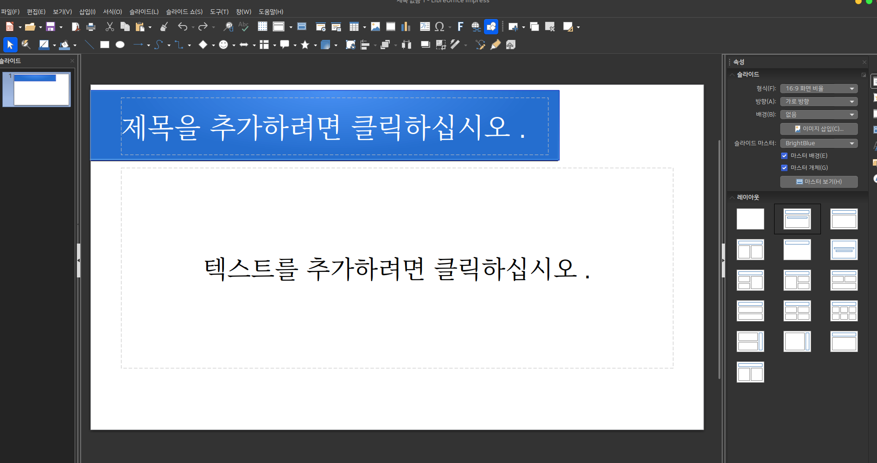The image size is (877, 463).
Task: Toggle the draw functions toolbar button
Action: [491, 27]
